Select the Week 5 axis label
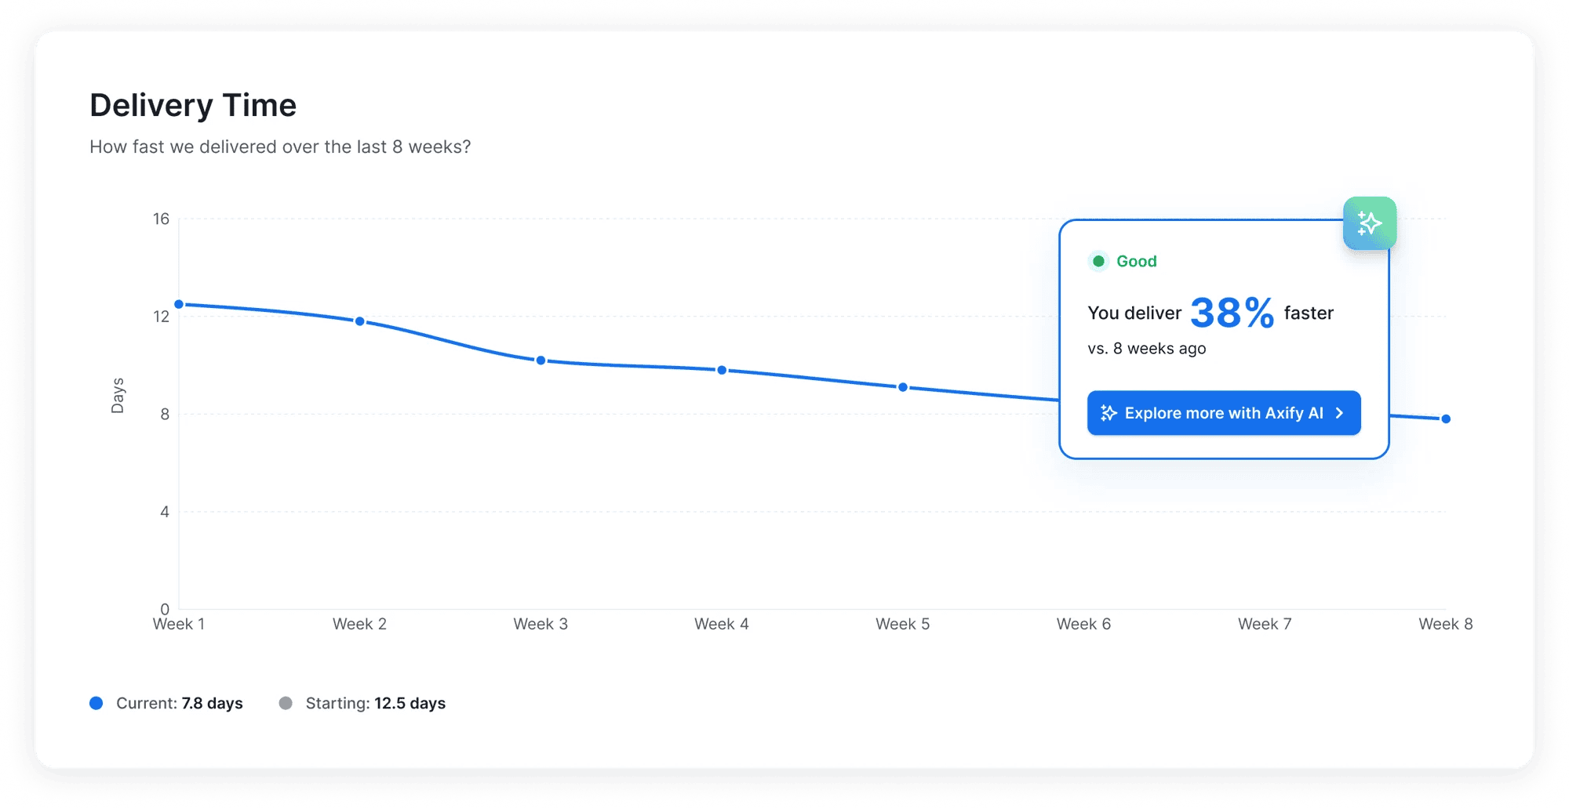1569x808 pixels. coord(902,623)
